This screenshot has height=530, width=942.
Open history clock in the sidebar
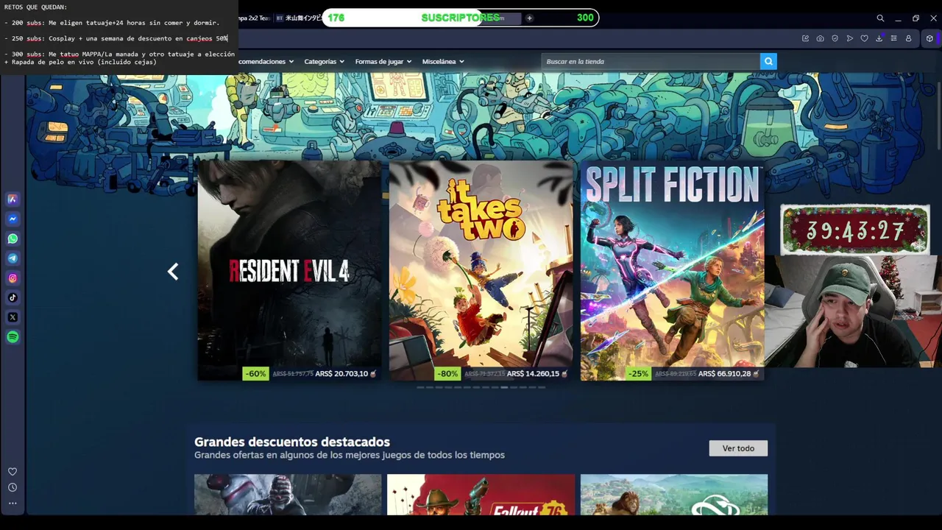pos(13,487)
